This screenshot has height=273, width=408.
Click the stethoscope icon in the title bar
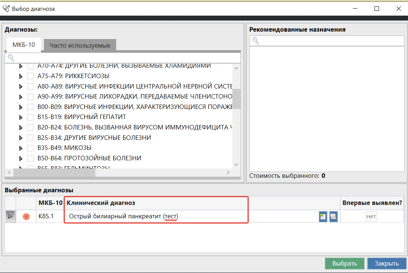coord(6,8)
